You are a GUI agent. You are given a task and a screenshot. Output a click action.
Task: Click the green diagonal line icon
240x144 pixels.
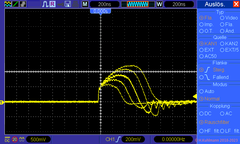15,4
